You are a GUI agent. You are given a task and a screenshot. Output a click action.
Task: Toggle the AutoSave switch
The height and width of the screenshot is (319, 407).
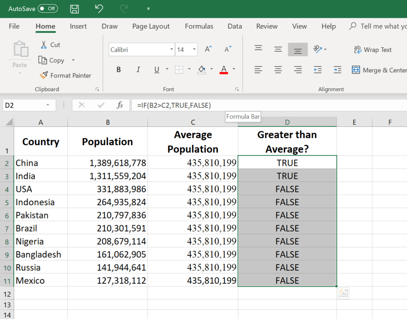[48, 8]
